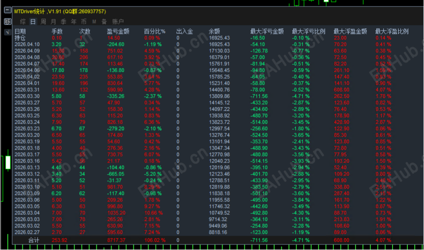Click floating loss ratio -4.30 % on 2026.03.04

point(301,213)
